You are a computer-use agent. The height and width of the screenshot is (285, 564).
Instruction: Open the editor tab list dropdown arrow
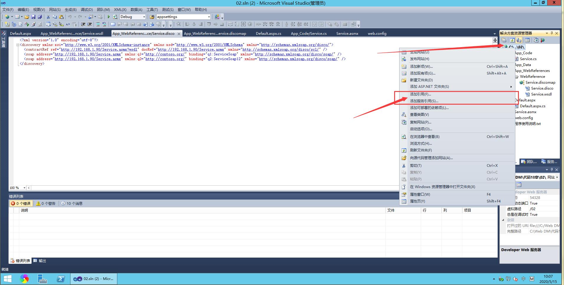(x=495, y=34)
